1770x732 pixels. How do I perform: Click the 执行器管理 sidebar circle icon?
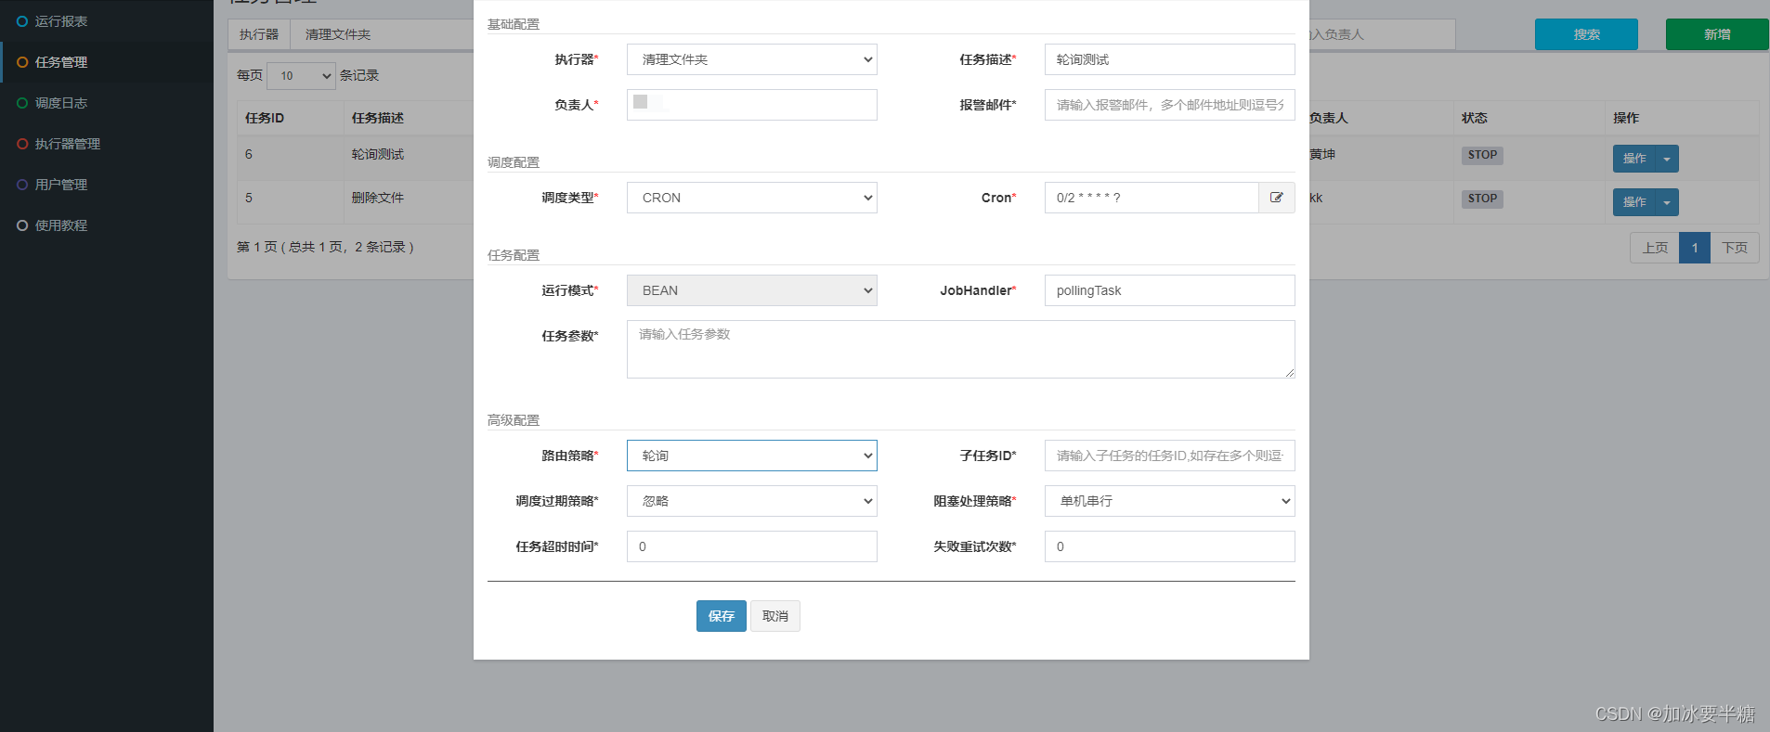[22, 144]
